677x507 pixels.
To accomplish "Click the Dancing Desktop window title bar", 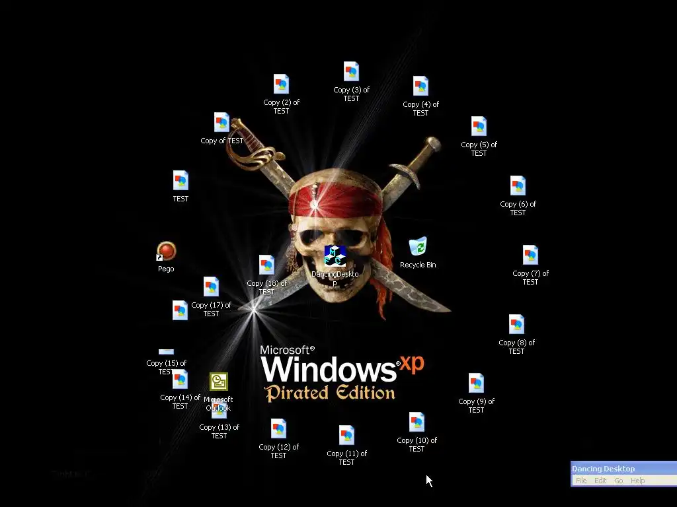I will [624, 468].
